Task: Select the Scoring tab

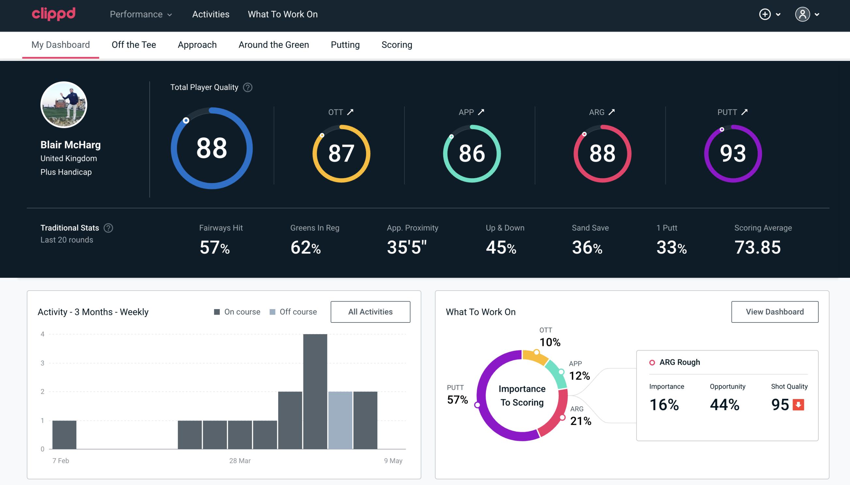Action: click(396, 44)
